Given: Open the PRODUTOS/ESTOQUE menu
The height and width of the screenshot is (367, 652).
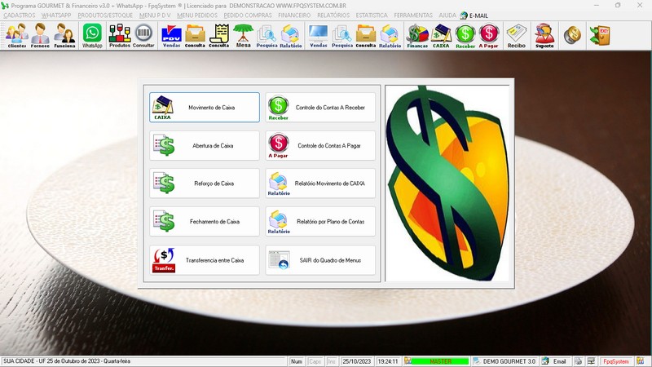Looking at the screenshot, I should click(105, 15).
